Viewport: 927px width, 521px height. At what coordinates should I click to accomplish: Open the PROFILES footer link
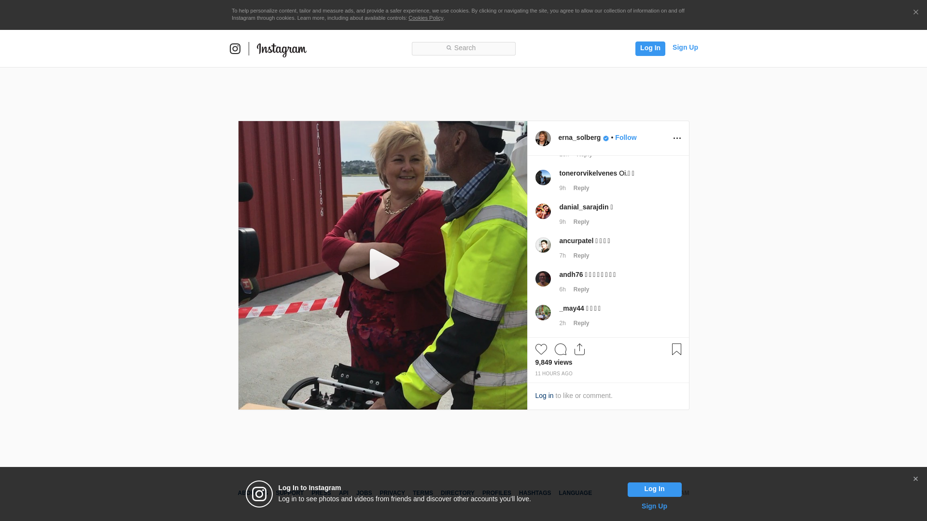point(497,493)
